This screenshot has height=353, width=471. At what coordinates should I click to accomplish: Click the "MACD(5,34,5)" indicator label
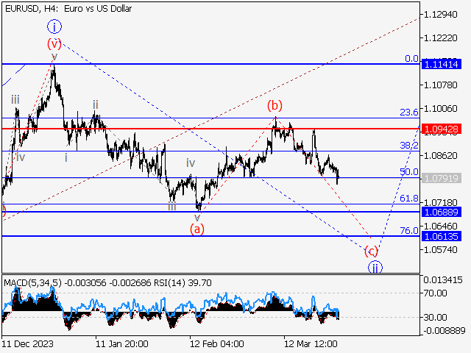click(32, 282)
